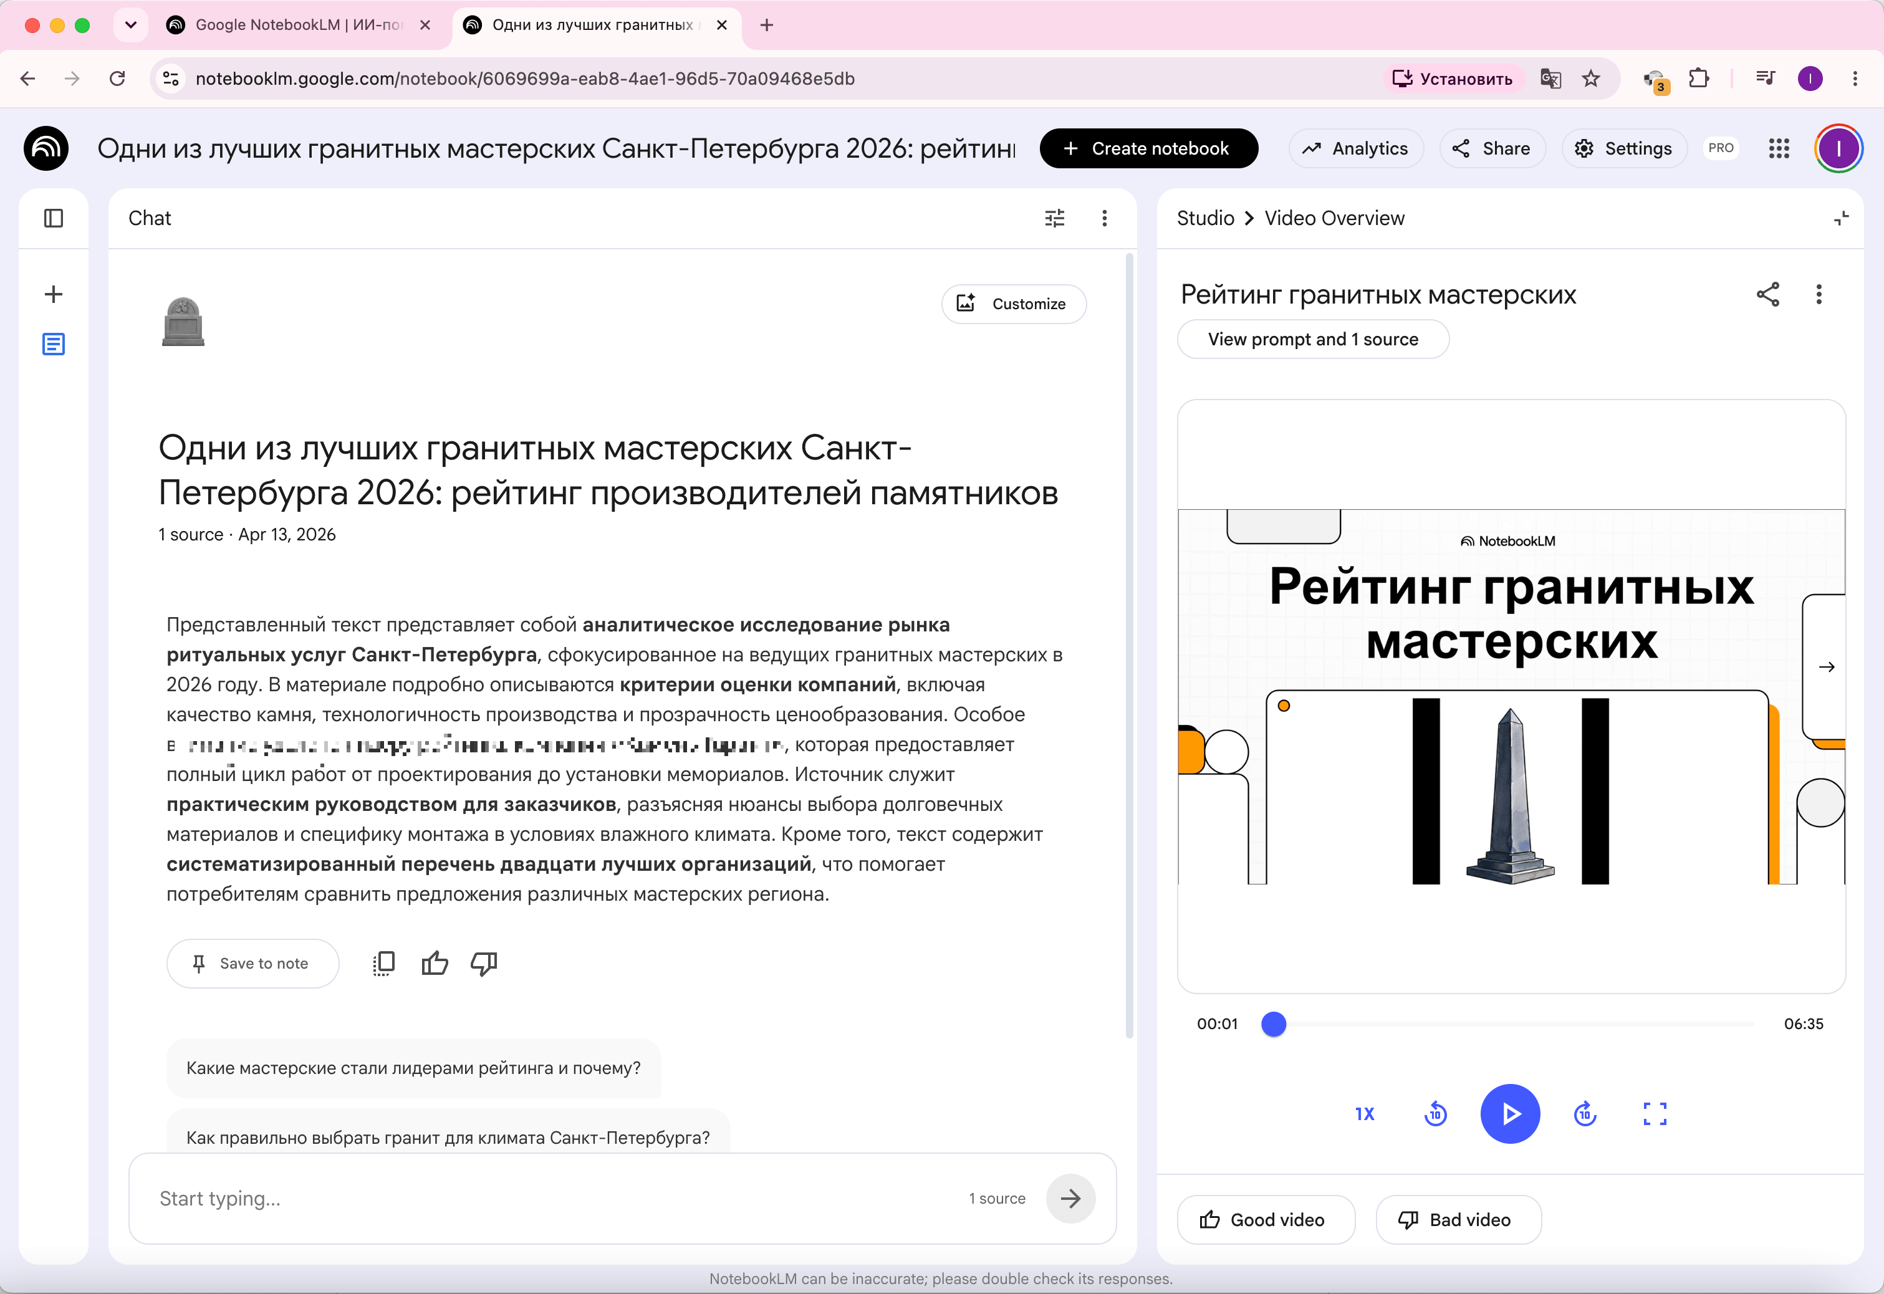This screenshot has height=1294, width=1884.
Task: Click View prompt and 1 source
Action: [x=1313, y=339]
